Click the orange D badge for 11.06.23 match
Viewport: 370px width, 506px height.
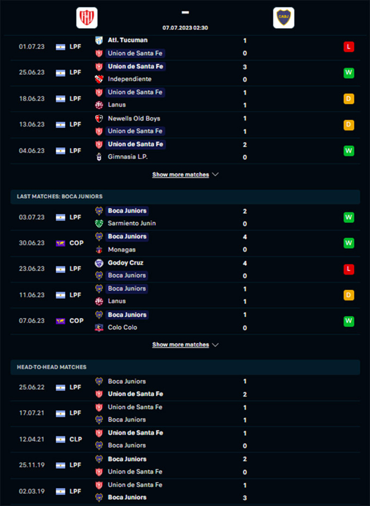coord(349,295)
